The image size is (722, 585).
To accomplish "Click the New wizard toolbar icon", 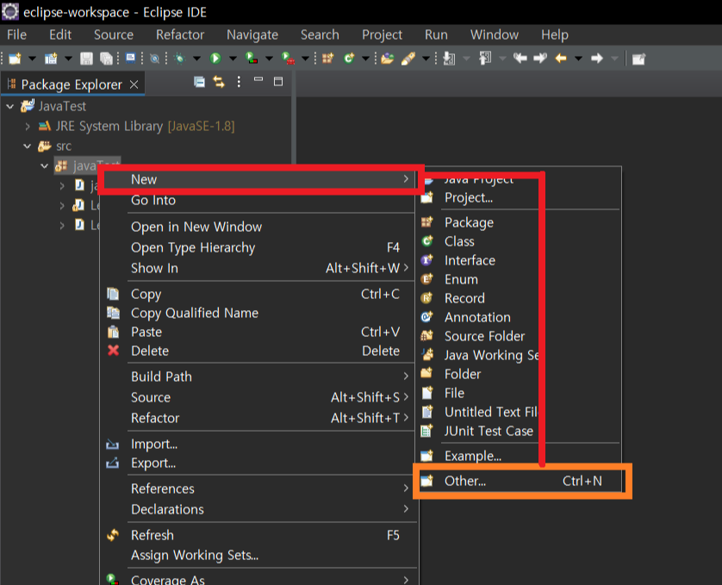I will coord(15,59).
